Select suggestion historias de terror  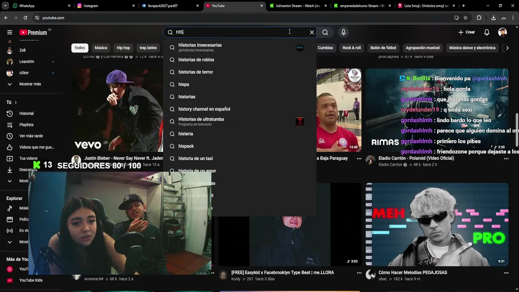pos(240,72)
